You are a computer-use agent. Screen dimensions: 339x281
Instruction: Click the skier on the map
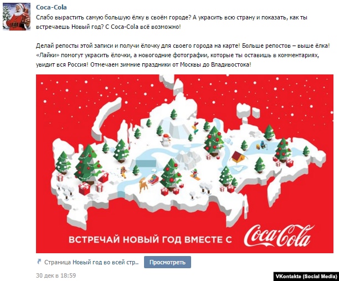coord(195,174)
